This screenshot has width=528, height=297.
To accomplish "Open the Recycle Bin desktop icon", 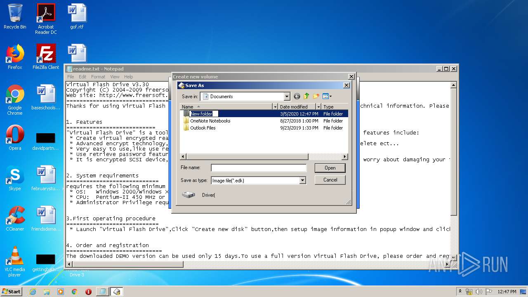I will tap(15, 17).
